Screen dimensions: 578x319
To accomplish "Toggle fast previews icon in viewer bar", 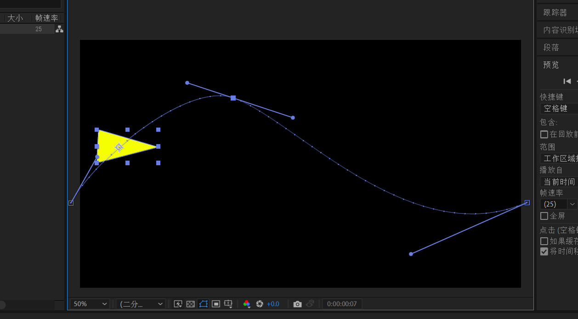I will 178,304.
